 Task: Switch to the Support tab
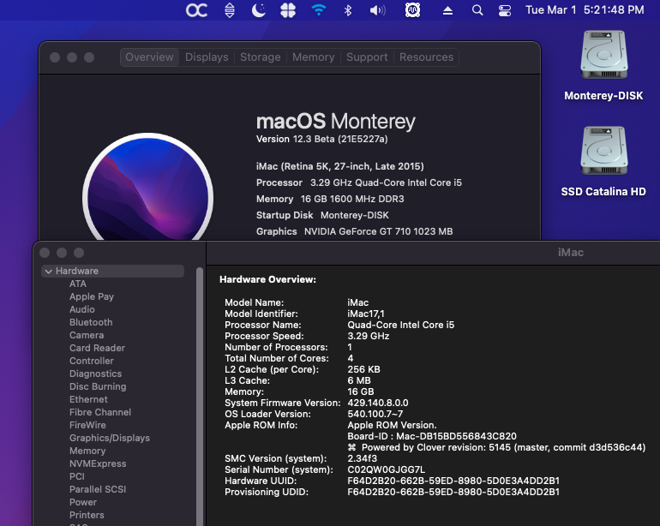367,57
